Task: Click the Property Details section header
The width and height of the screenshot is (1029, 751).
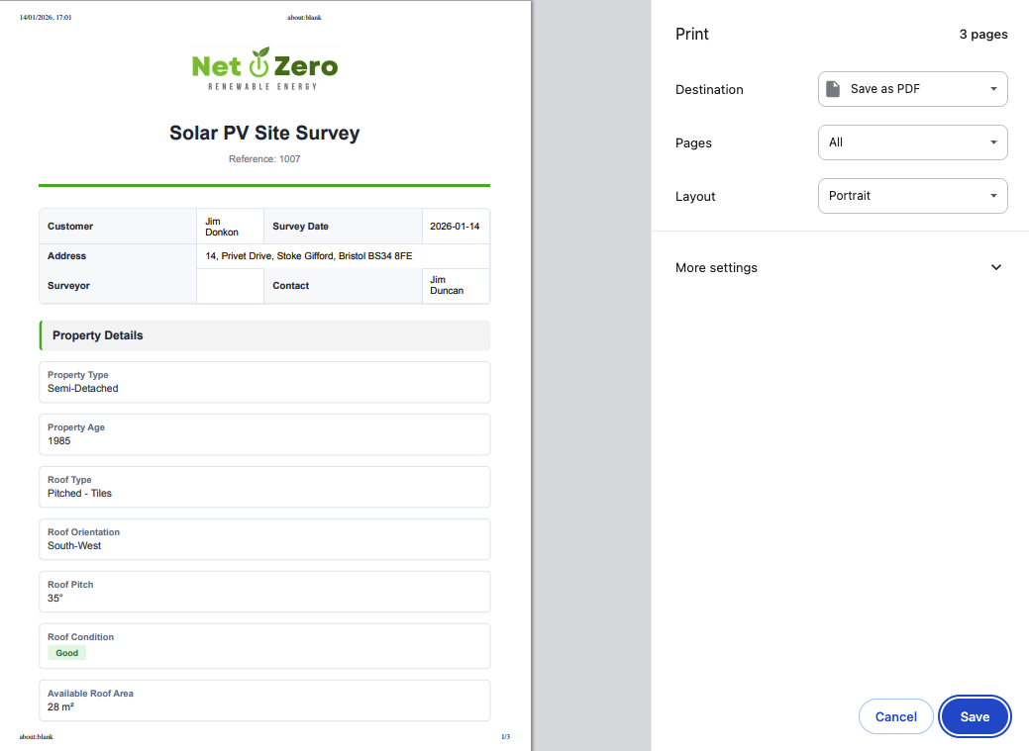Action: pos(264,335)
